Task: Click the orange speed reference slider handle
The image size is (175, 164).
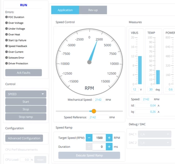Action: [x=94, y=111]
